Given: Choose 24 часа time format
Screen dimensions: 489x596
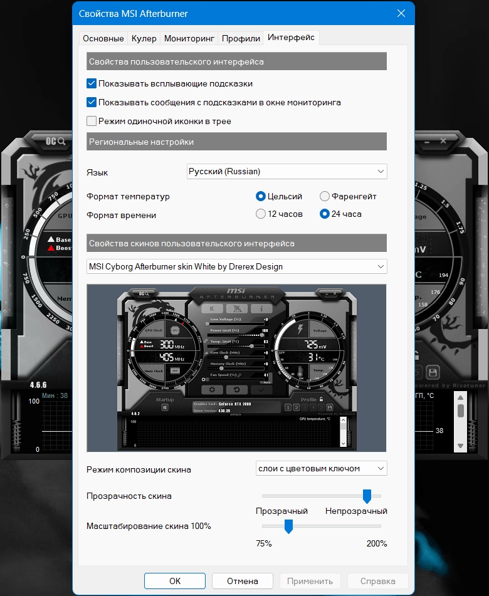Looking at the screenshot, I should pyautogui.click(x=324, y=214).
